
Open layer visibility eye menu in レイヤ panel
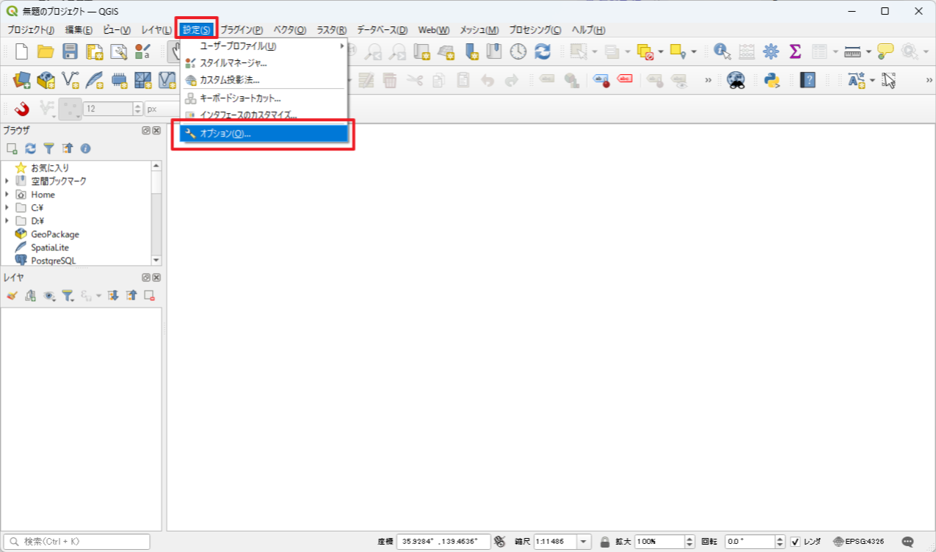pyautogui.click(x=49, y=296)
